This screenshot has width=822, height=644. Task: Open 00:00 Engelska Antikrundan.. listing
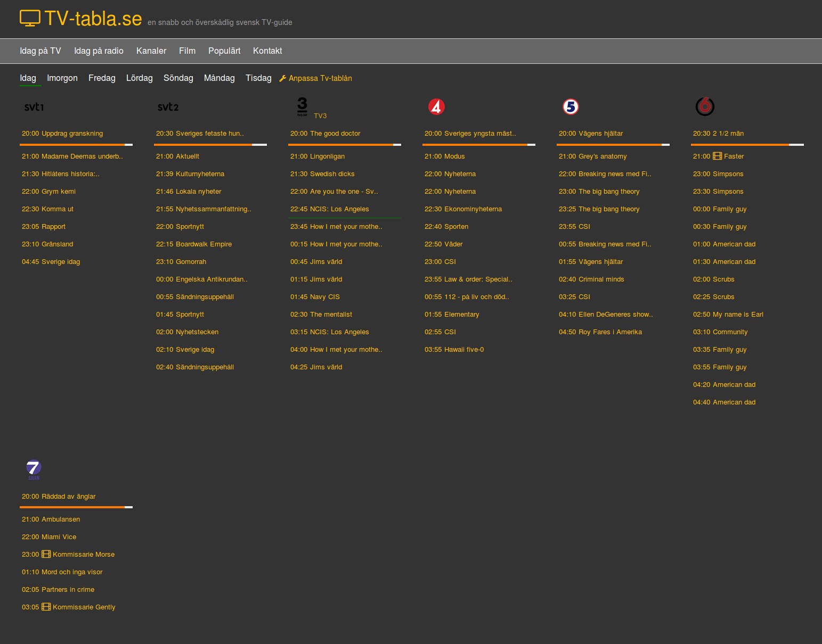tap(202, 279)
